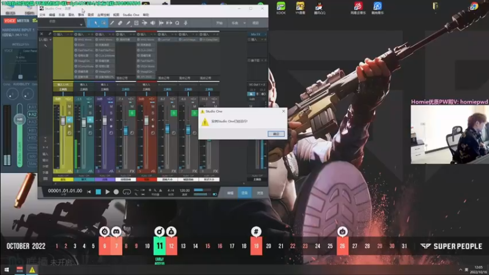This screenshot has width=489, height=275.
Task: Switch to the 编辑 view tab
Action: [x=230, y=193]
